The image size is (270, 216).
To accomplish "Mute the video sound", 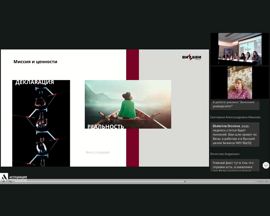I will click(x=11, y=181).
